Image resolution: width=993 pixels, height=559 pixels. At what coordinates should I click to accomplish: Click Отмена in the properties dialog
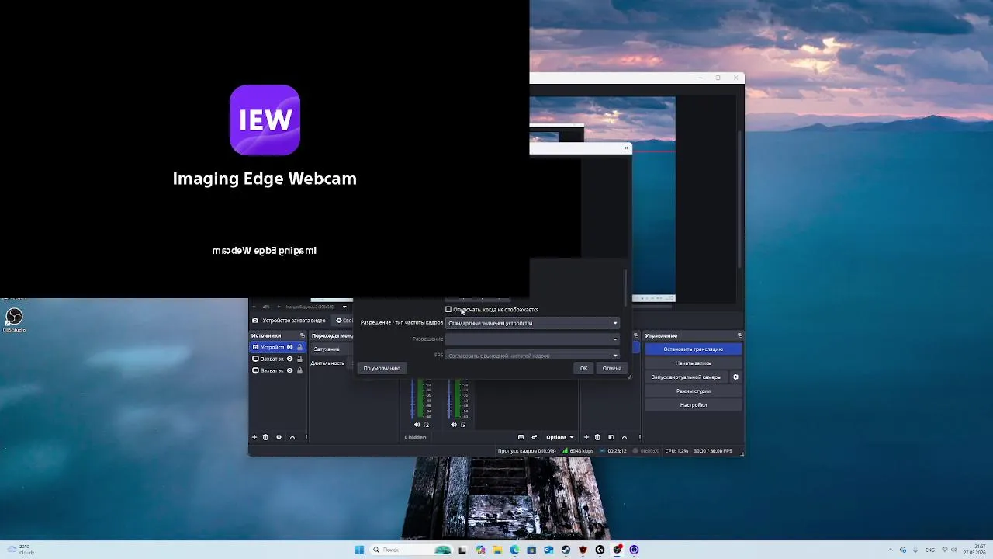612,368
